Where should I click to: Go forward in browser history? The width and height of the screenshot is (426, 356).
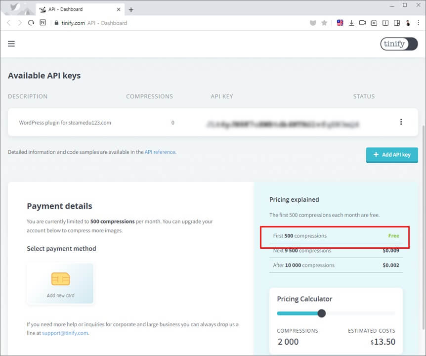click(x=20, y=23)
